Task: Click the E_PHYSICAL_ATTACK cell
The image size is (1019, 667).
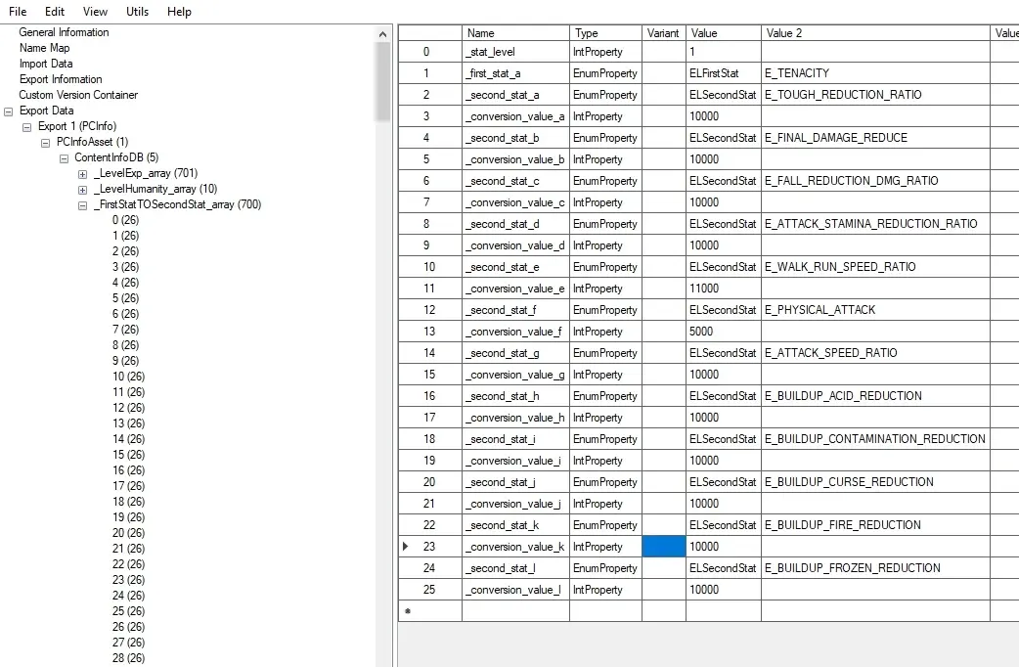Action: (874, 310)
